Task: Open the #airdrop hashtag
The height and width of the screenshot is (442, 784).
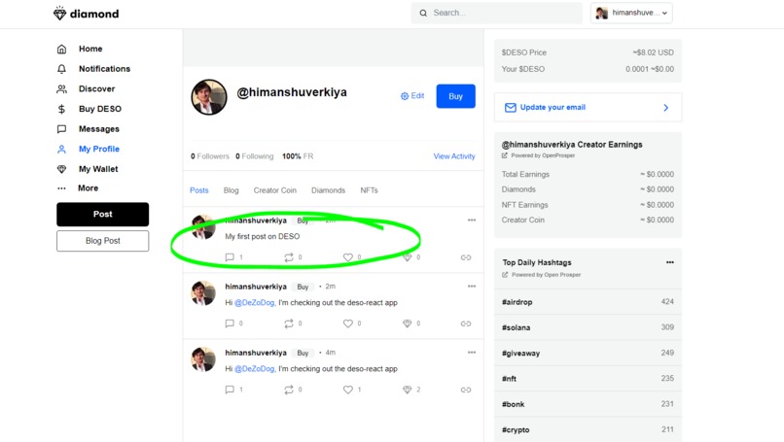Action: tap(517, 302)
